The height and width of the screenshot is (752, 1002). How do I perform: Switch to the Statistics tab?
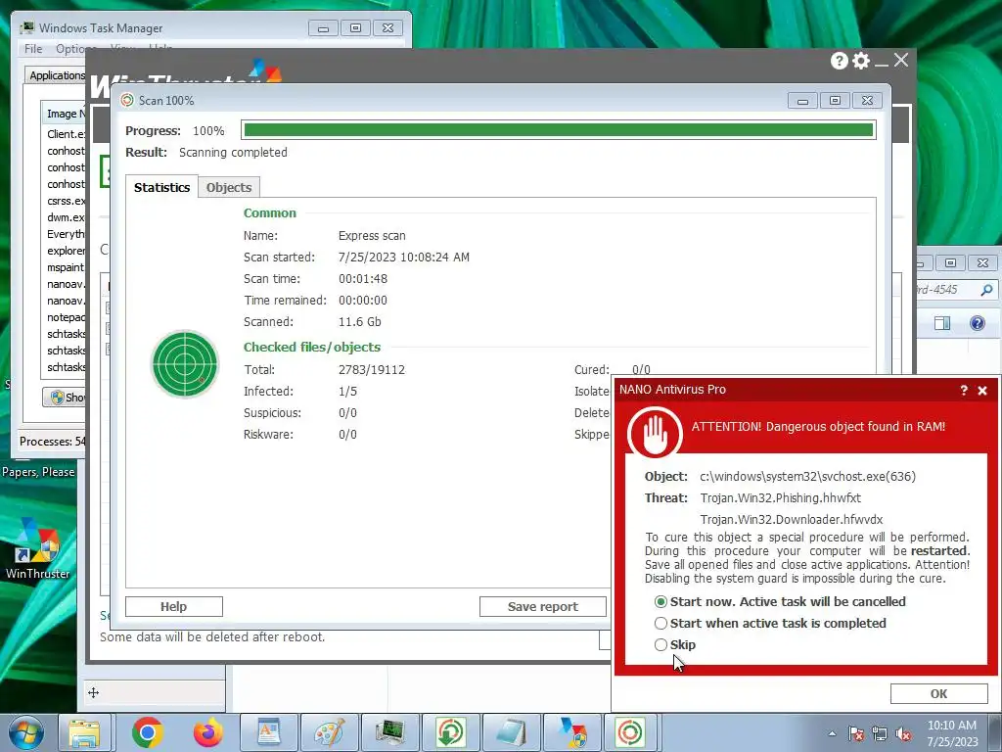[x=161, y=187]
